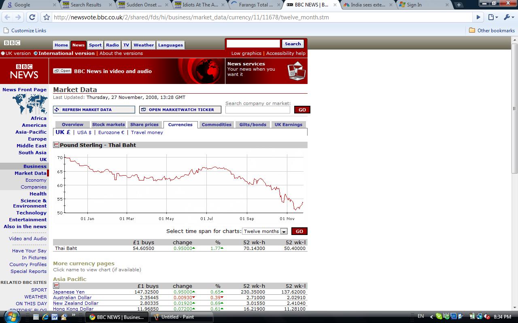Viewport: 518px width, 323px height.
Task: Open the Japanese Yen currency link
Action: tap(69, 292)
